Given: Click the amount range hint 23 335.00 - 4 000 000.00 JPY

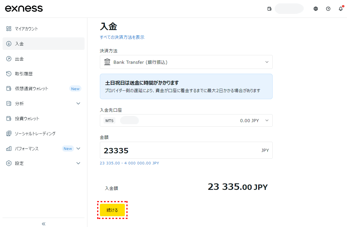Looking at the screenshot, I should pos(129,163).
